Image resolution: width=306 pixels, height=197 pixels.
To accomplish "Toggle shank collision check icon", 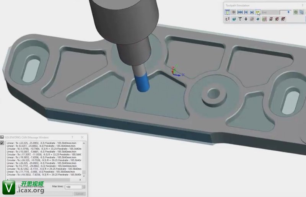I will click(x=283, y=19).
